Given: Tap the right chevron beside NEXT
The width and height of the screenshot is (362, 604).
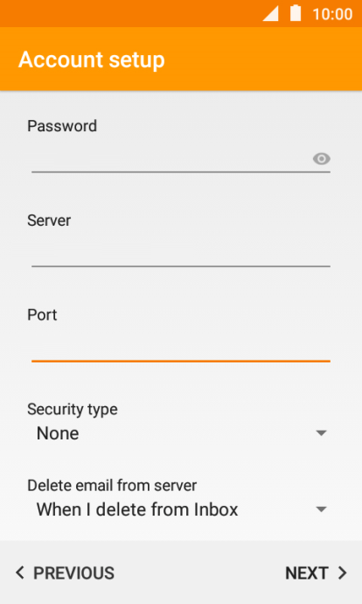Looking at the screenshot, I should coord(343,572).
